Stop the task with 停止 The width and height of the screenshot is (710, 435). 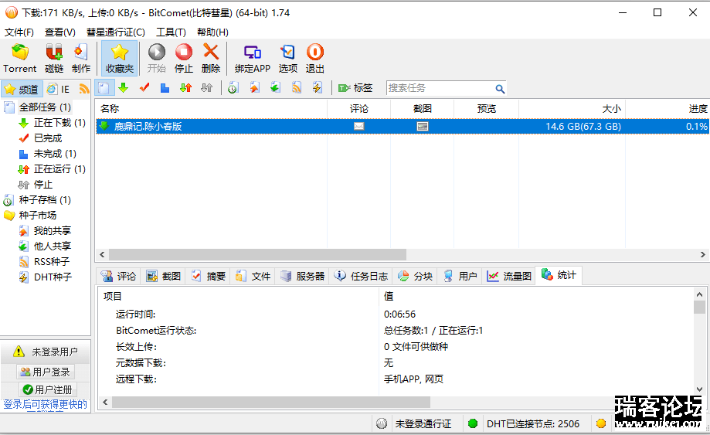tap(184, 59)
